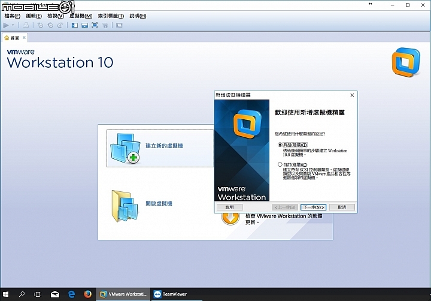Select the 典型(建議) typical radio button

click(280, 145)
